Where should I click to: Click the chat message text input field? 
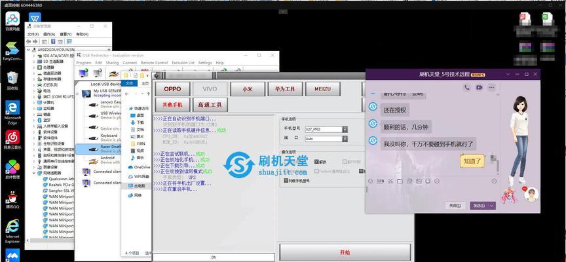click(x=431, y=192)
